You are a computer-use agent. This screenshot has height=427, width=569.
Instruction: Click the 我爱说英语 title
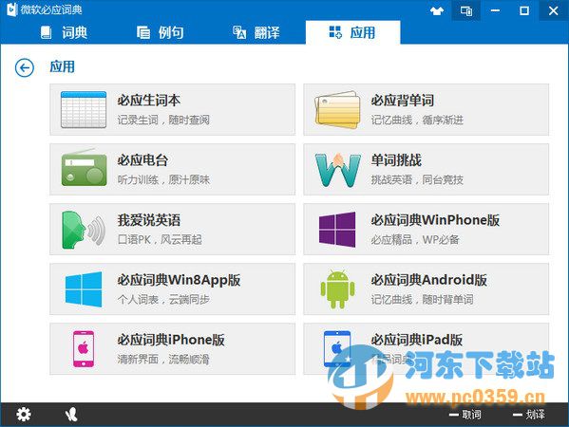pos(149,220)
